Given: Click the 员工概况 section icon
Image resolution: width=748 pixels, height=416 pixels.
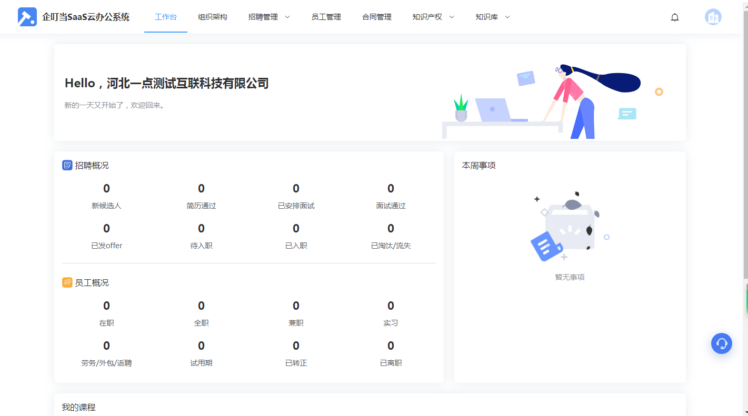Looking at the screenshot, I should tap(67, 282).
